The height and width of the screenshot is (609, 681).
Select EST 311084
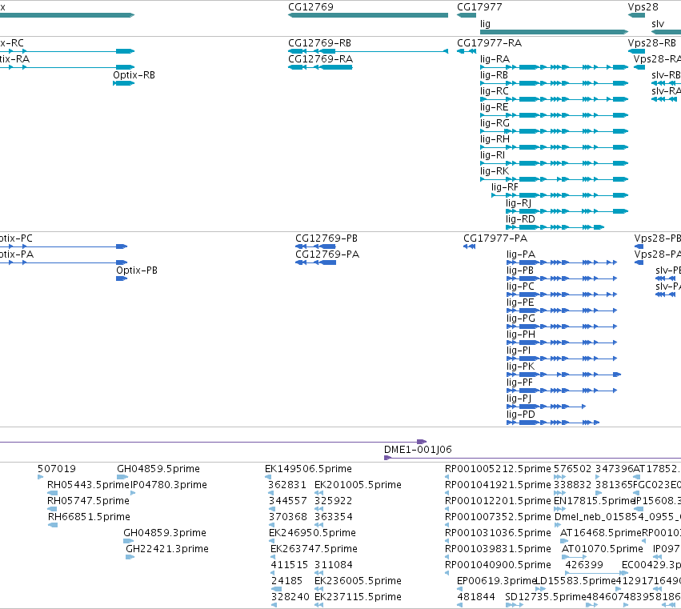(x=333, y=565)
